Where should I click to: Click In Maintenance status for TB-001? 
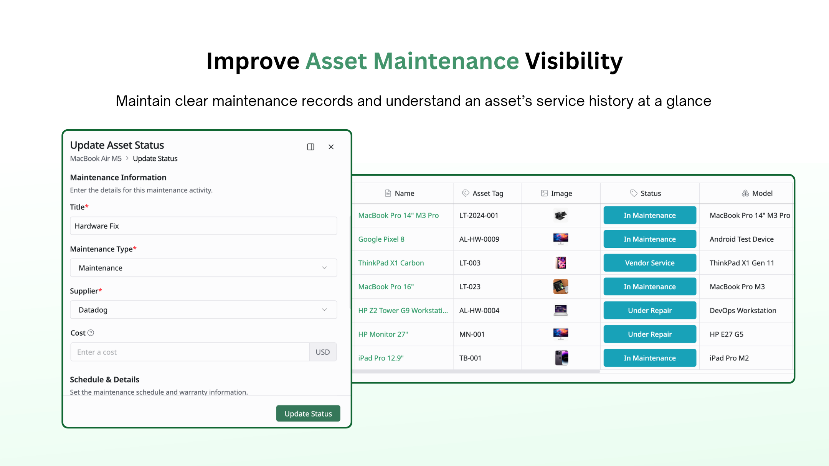click(x=650, y=358)
